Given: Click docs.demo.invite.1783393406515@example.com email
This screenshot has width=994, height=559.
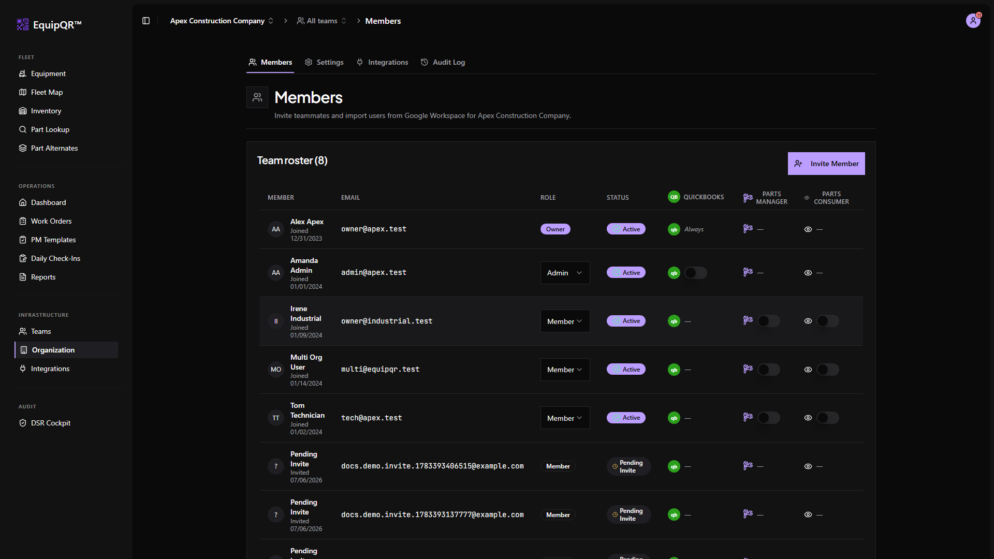Looking at the screenshot, I should click(432, 466).
